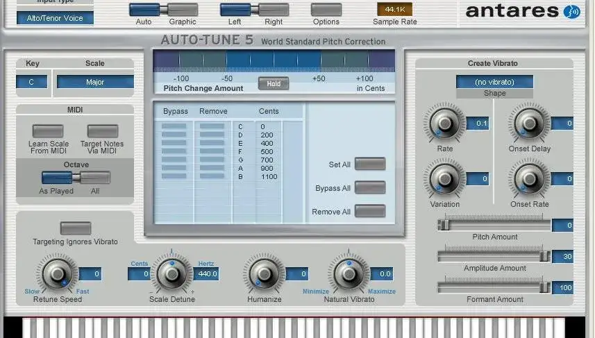Click the Humanize value field
Screen dimensions: 595x338
pyautogui.click(x=296, y=274)
